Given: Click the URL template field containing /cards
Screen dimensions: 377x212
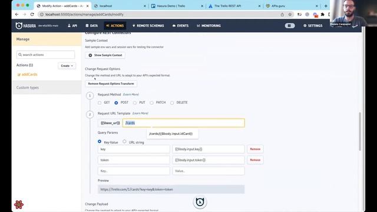Looking at the screenshot, I should click(184, 123).
